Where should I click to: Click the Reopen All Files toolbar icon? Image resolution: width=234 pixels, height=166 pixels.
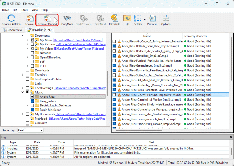pos(11,19)
